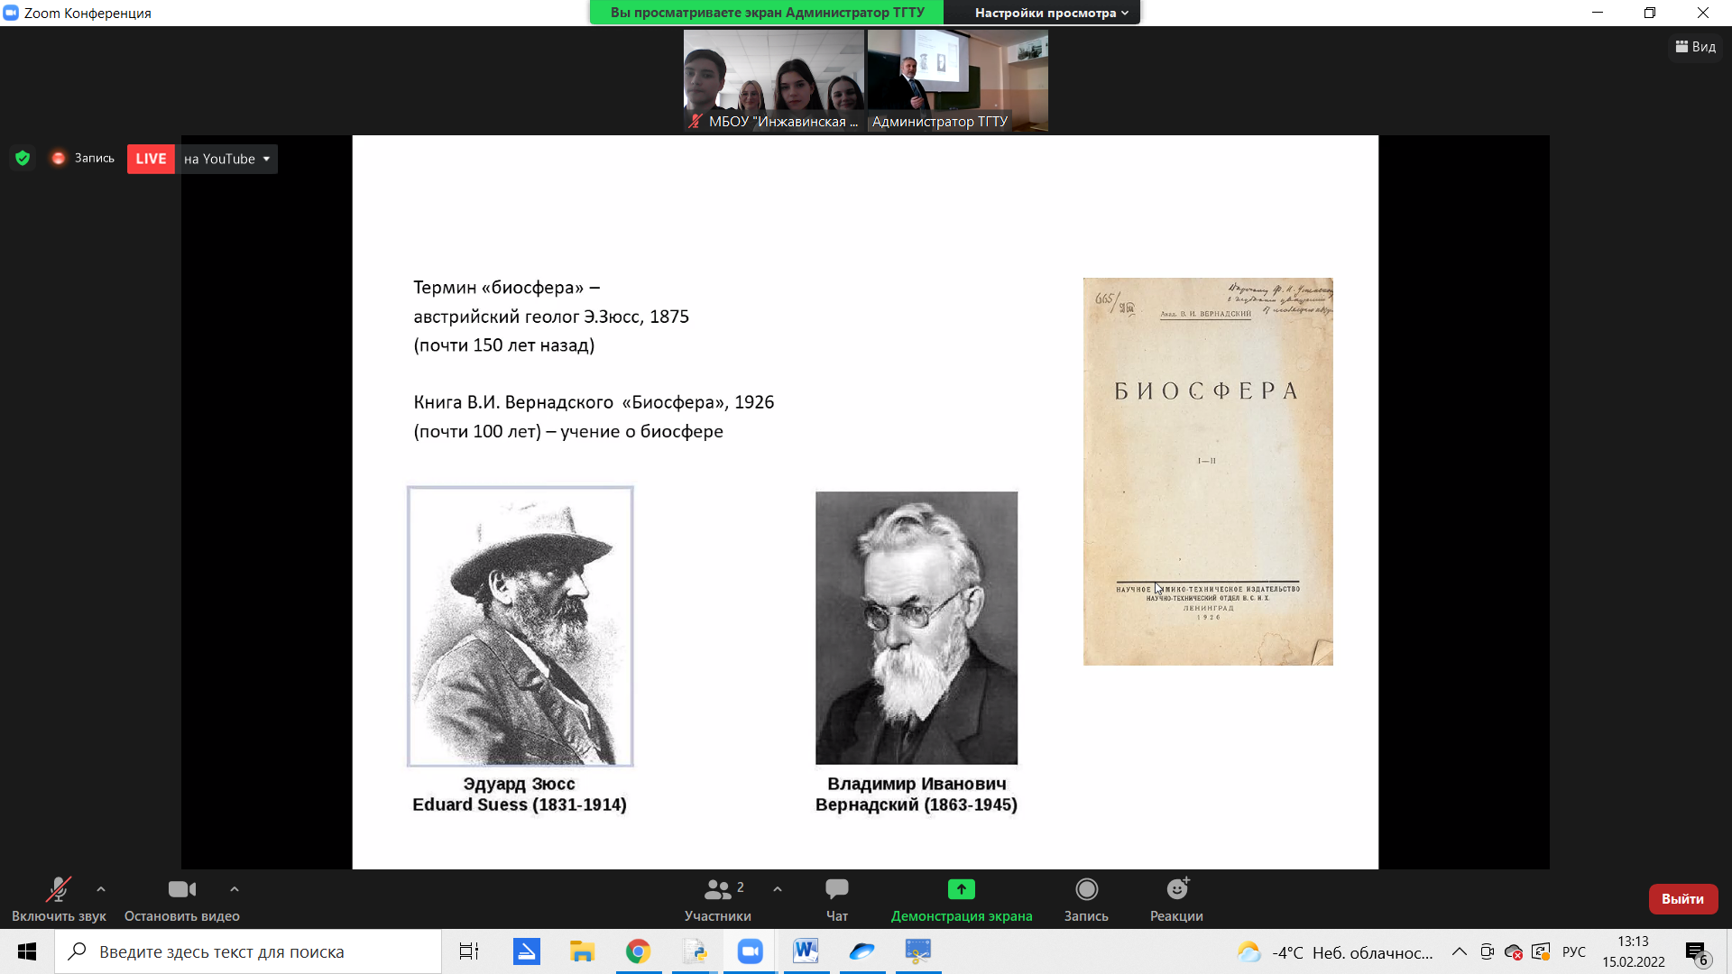Open the blue wing-shaped app in taskbar
Image resolution: width=1732 pixels, height=974 pixels.
coord(862,951)
